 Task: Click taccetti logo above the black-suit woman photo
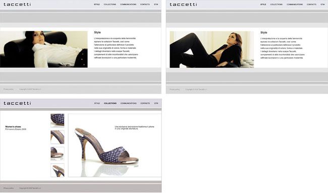183,5
